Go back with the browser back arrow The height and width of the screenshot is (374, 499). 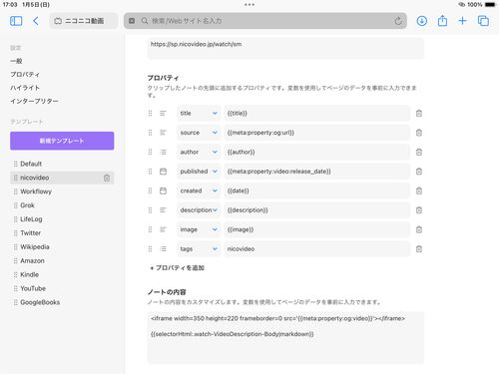point(36,21)
